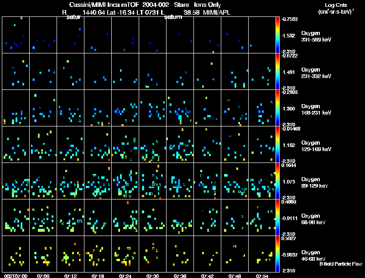Click the top row color scale bar
Image resolution: width=365 pixels, height=278 pixels.
[x=277, y=35]
